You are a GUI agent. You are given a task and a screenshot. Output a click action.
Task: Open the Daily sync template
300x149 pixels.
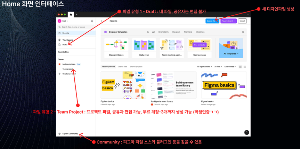coord(144,48)
